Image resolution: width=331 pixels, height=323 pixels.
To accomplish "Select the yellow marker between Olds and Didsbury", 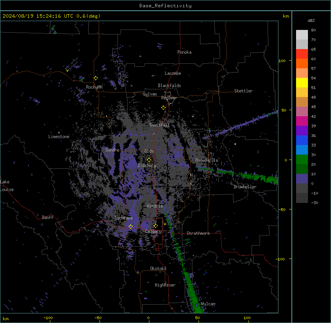I will point(149,160).
